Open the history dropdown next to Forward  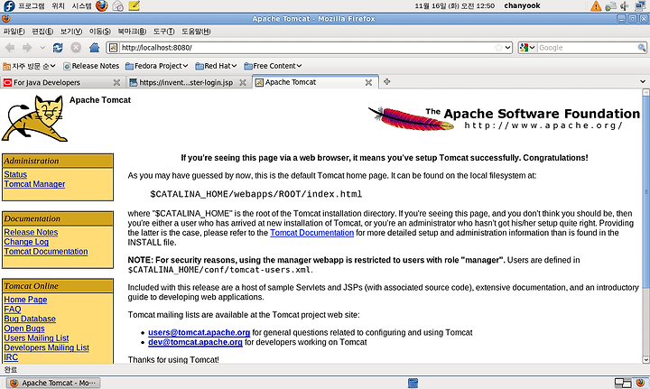[42, 48]
